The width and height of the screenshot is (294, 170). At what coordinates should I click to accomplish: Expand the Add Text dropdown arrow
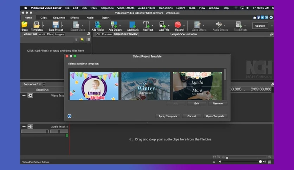pos(152,25)
